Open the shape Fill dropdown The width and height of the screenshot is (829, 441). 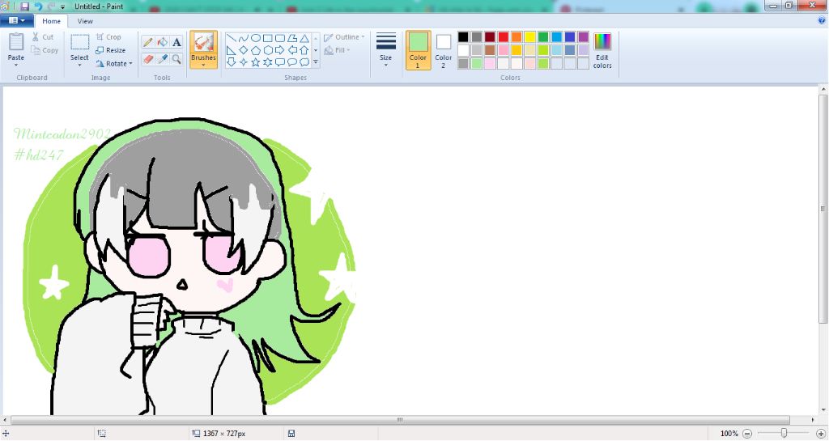(338, 50)
